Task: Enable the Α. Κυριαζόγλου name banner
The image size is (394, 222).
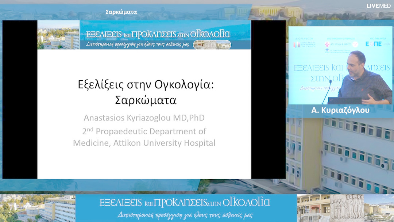Action: pos(341,110)
